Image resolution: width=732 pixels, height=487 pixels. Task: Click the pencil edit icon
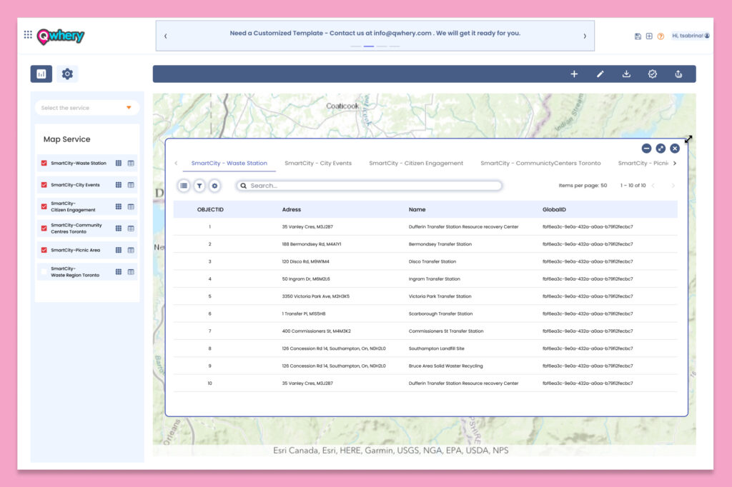click(x=600, y=74)
